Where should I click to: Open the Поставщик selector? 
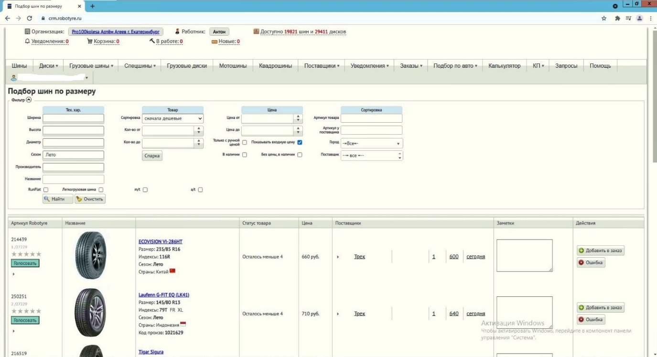[x=372, y=156]
